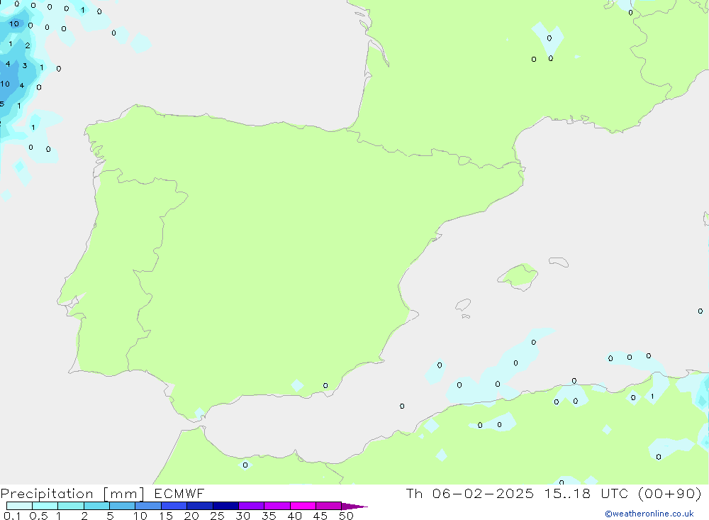Click the island of Mallorca on the map
Screen dimensions: 709x520
coord(518,277)
